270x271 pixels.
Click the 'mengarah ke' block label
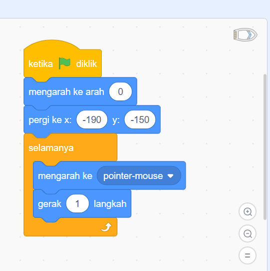pos(65,176)
